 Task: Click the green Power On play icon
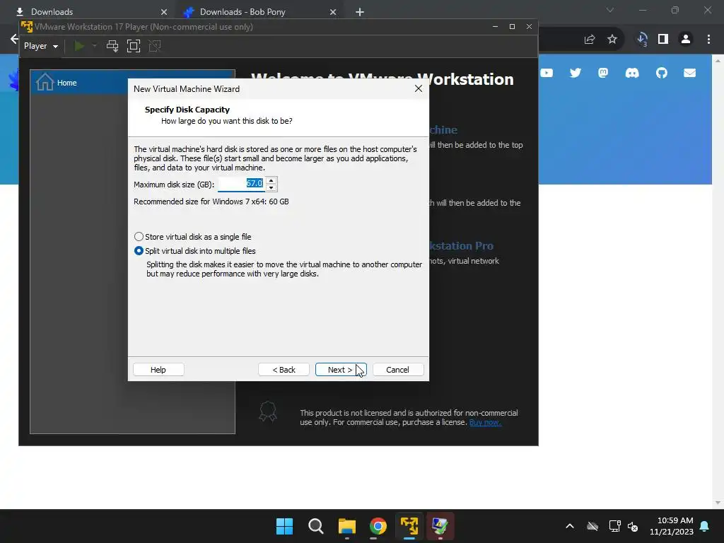click(79, 46)
